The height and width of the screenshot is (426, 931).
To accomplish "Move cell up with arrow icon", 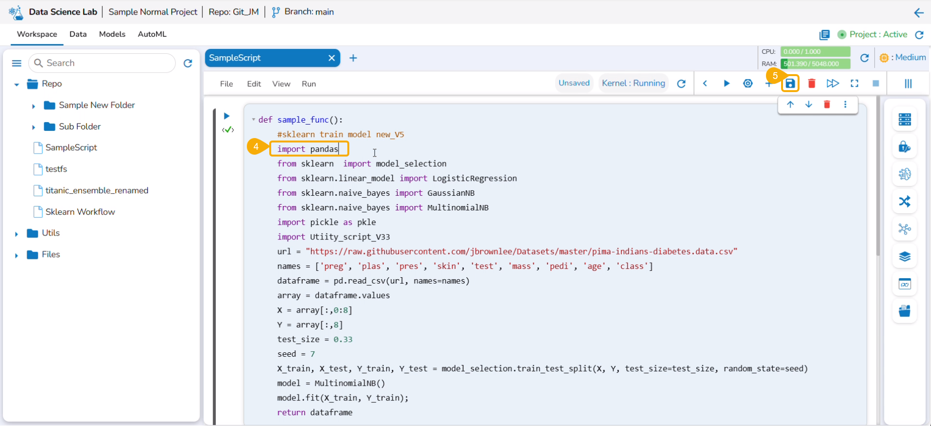I will (x=790, y=105).
